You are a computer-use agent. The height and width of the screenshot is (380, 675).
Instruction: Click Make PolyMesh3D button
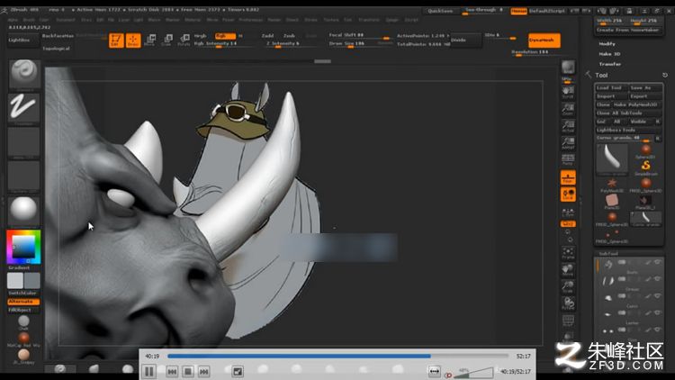[x=636, y=104]
